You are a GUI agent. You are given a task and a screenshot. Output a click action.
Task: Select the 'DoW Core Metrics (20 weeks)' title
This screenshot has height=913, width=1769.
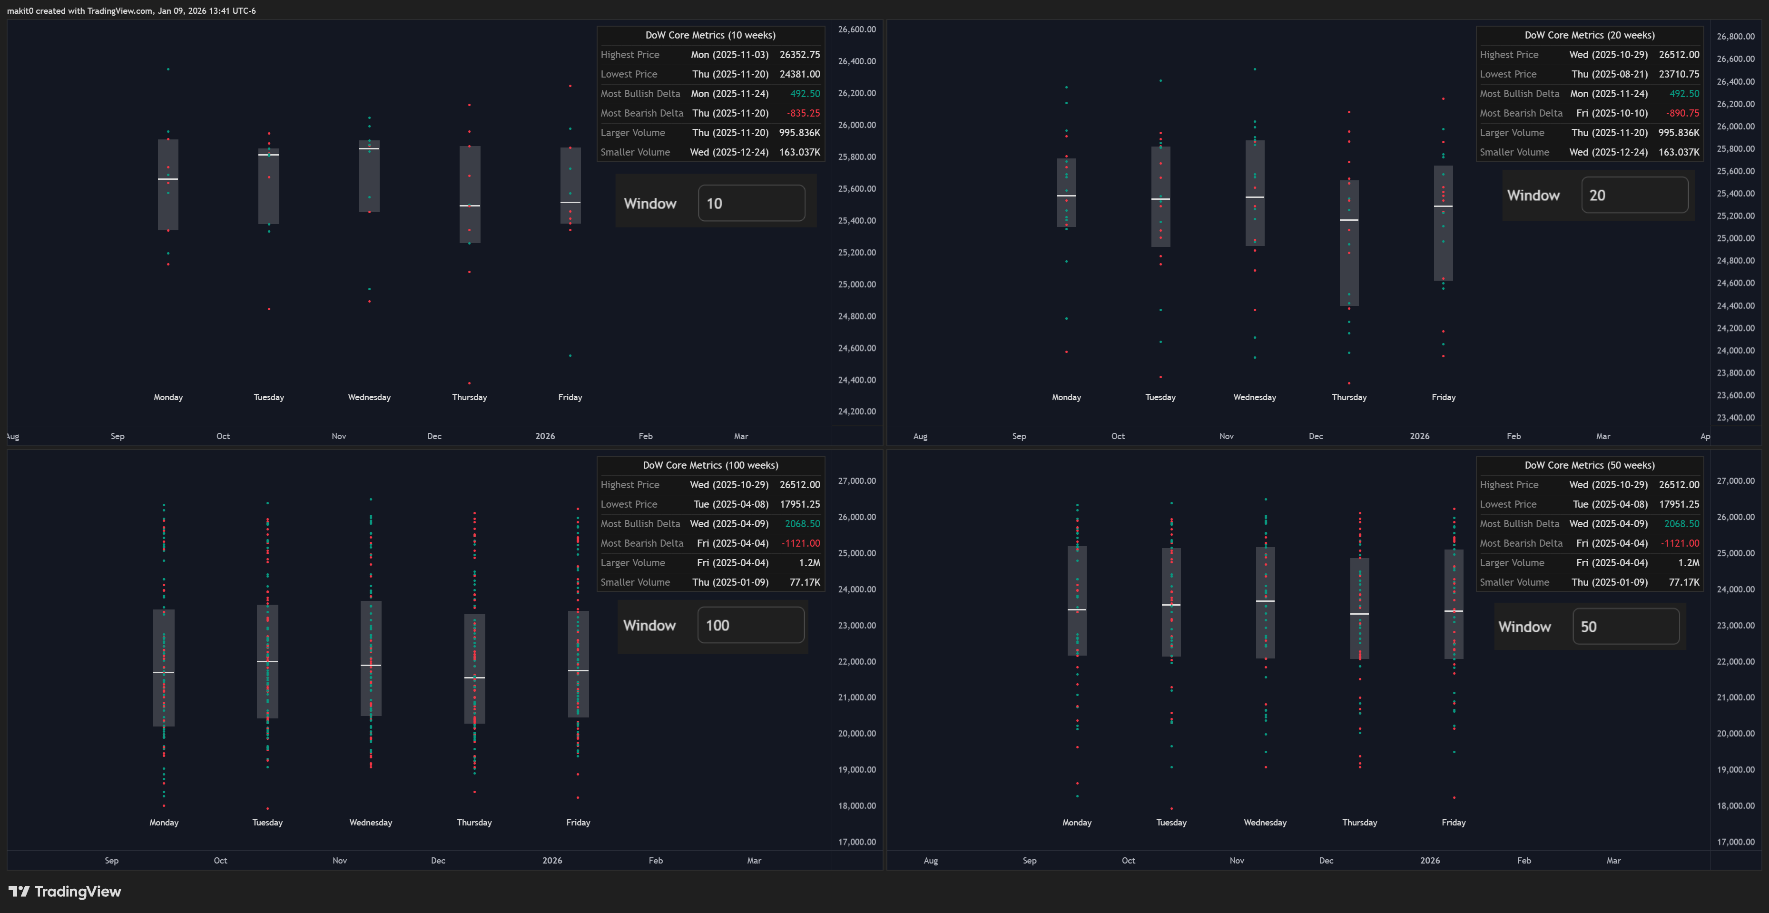(x=1589, y=35)
